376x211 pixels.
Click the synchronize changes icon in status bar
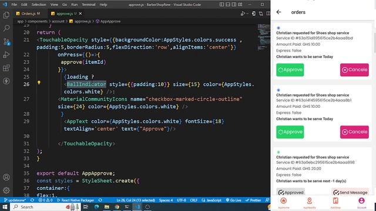pos(32,200)
